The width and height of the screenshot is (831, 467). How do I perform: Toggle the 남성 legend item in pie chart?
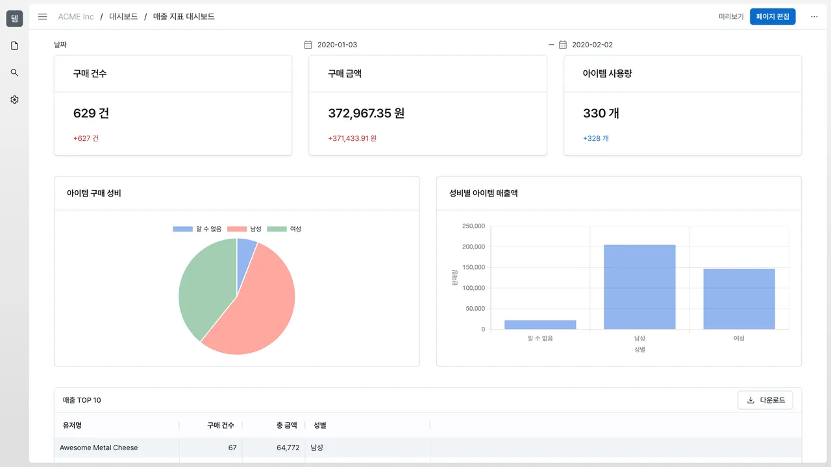[244, 229]
